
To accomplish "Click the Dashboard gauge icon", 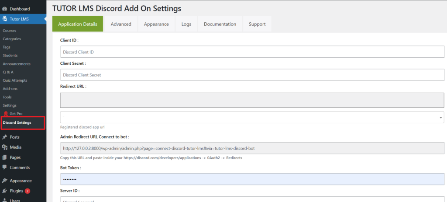I will click(4, 9).
